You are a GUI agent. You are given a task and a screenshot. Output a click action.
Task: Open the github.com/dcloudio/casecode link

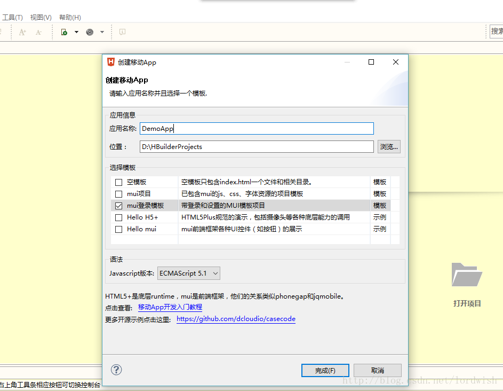click(x=236, y=319)
